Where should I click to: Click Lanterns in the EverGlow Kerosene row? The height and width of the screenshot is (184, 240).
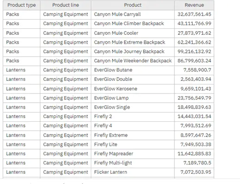pyautogui.click(x=16, y=89)
